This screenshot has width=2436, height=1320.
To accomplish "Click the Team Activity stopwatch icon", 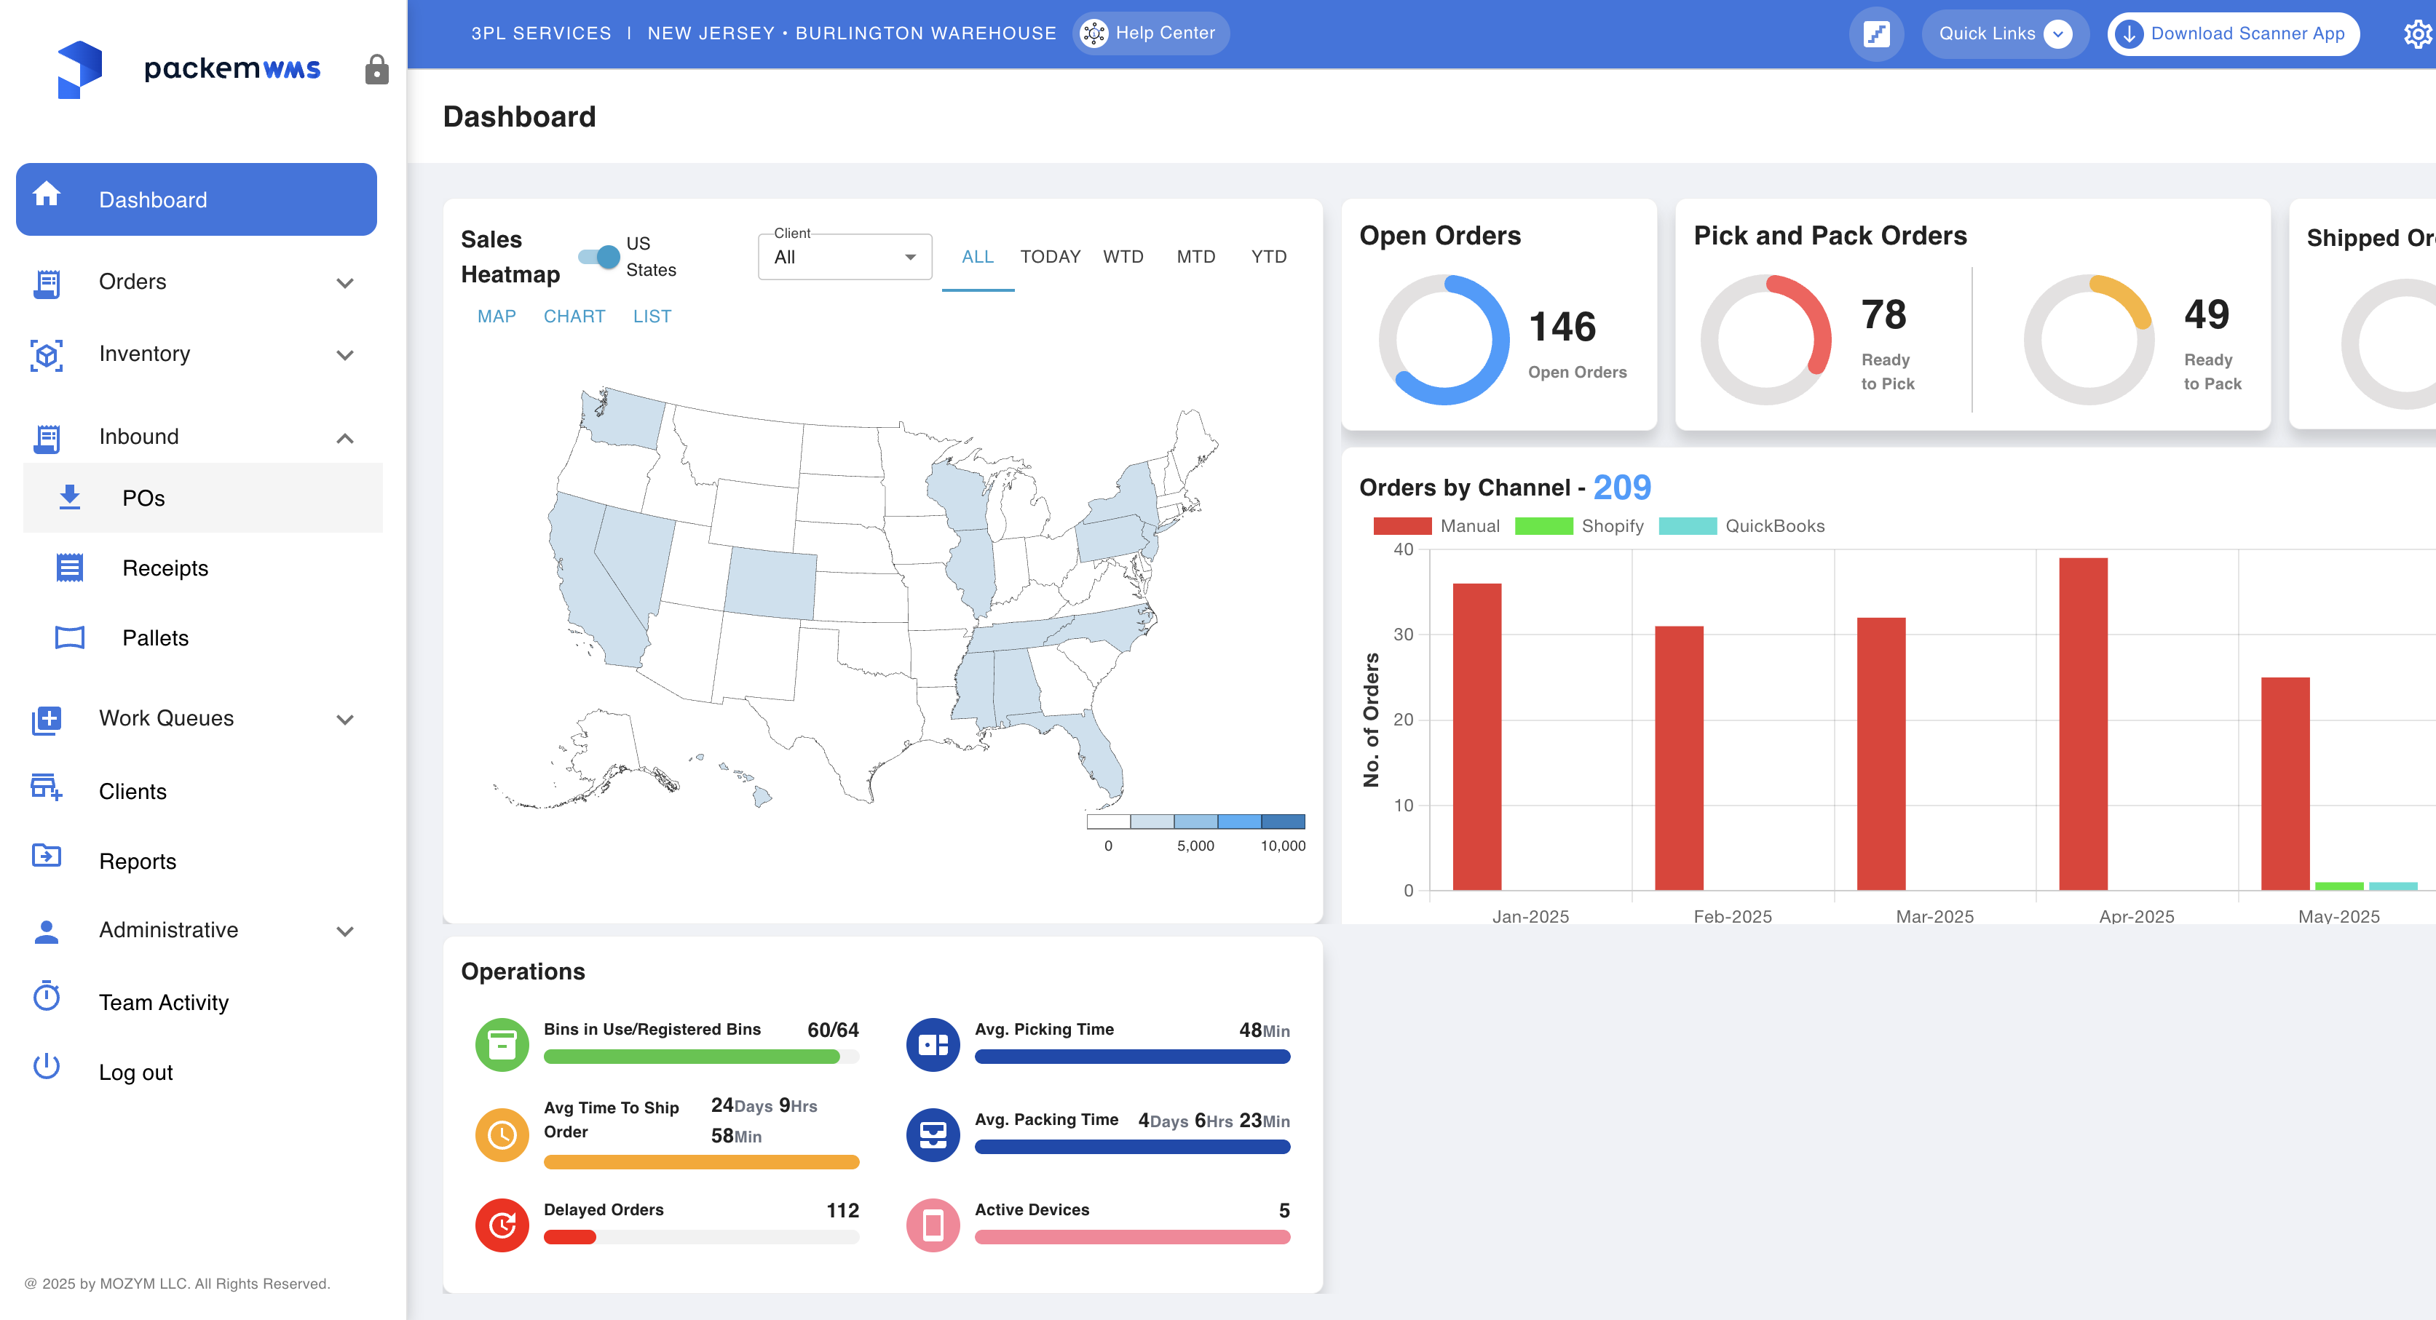I will pyautogui.click(x=47, y=996).
